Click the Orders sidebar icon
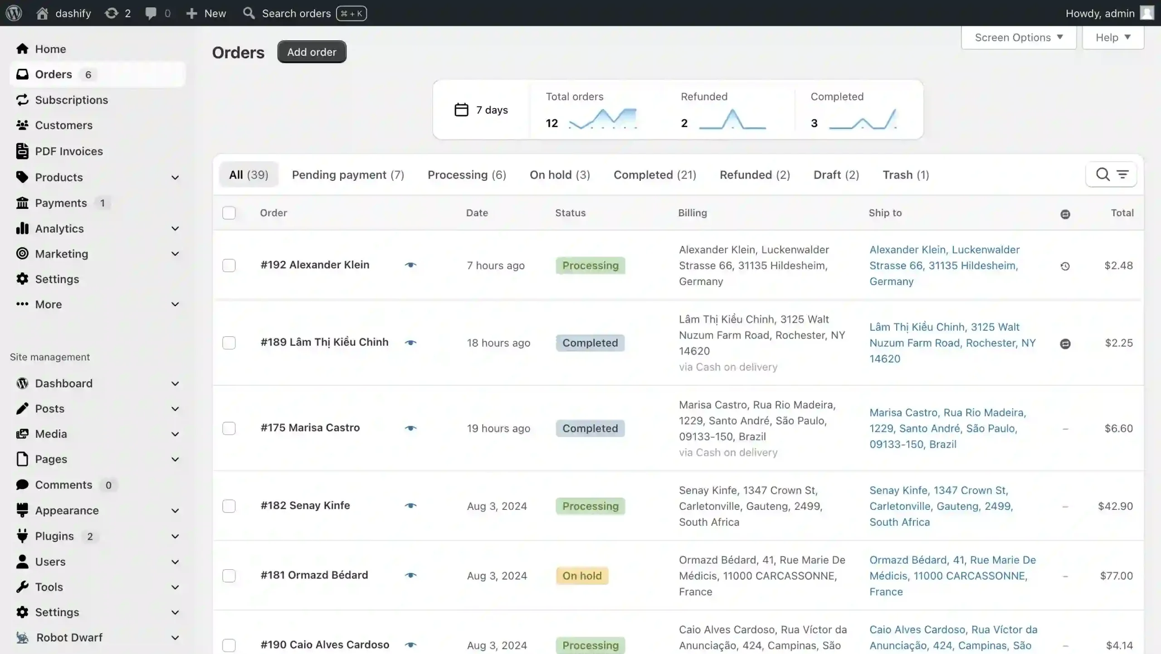 coord(21,73)
